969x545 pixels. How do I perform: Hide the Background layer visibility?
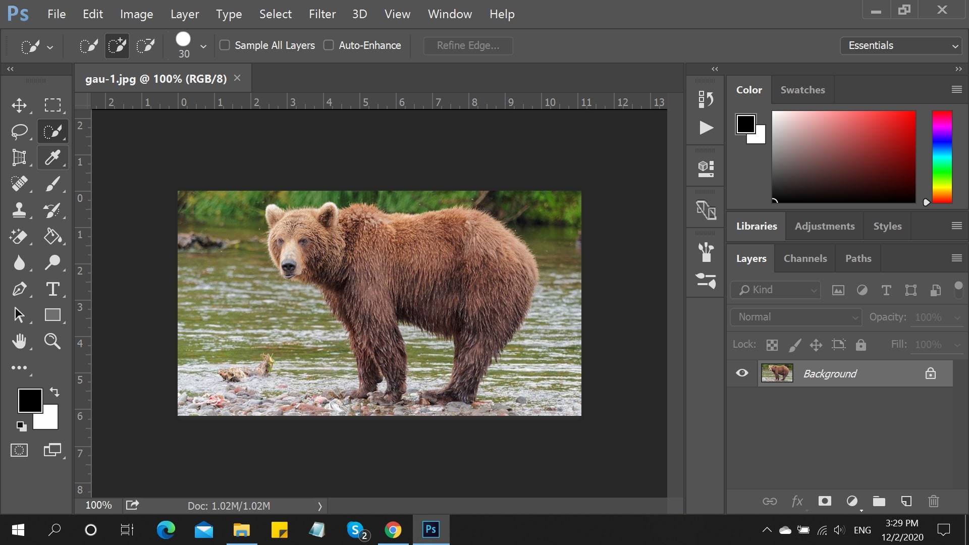(x=742, y=373)
